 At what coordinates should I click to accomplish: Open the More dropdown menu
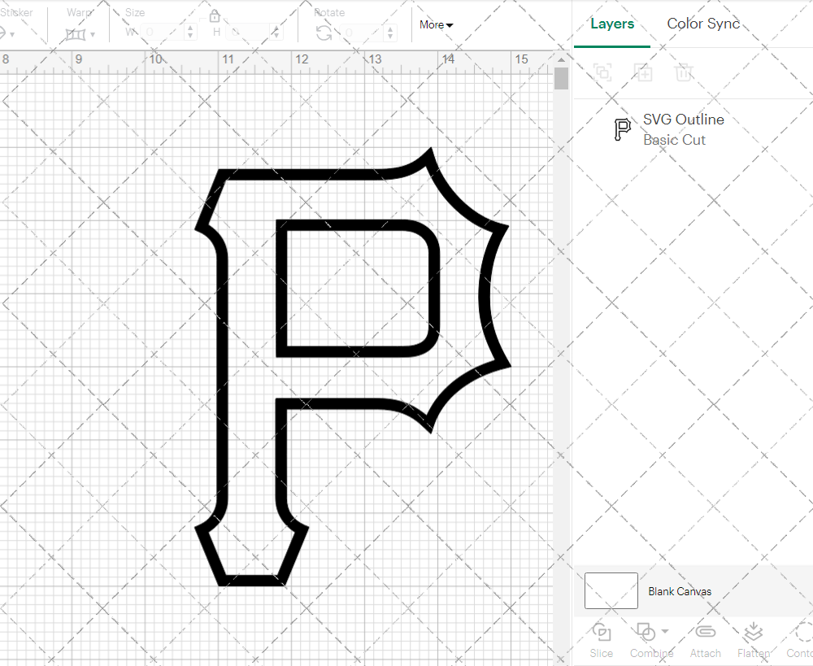(x=436, y=24)
